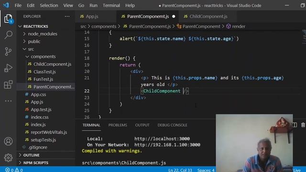The width and height of the screenshot is (306, 172).
Task: Open the Extensions view icon
Action: [x=8, y=85]
